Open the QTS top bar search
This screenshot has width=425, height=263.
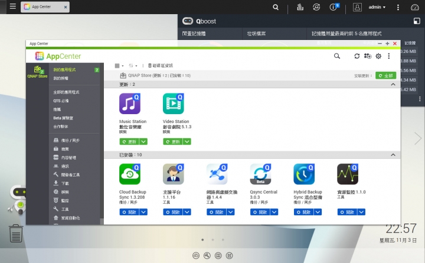click(x=276, y=7)
